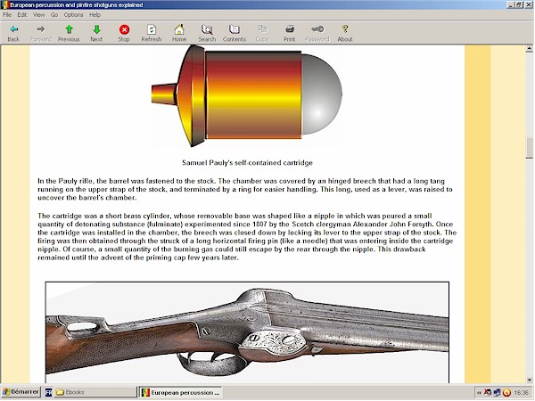The height and width of the screenshot is (401, 535).
Task: Click the Démarrer start button
Action: coord(21,392)
